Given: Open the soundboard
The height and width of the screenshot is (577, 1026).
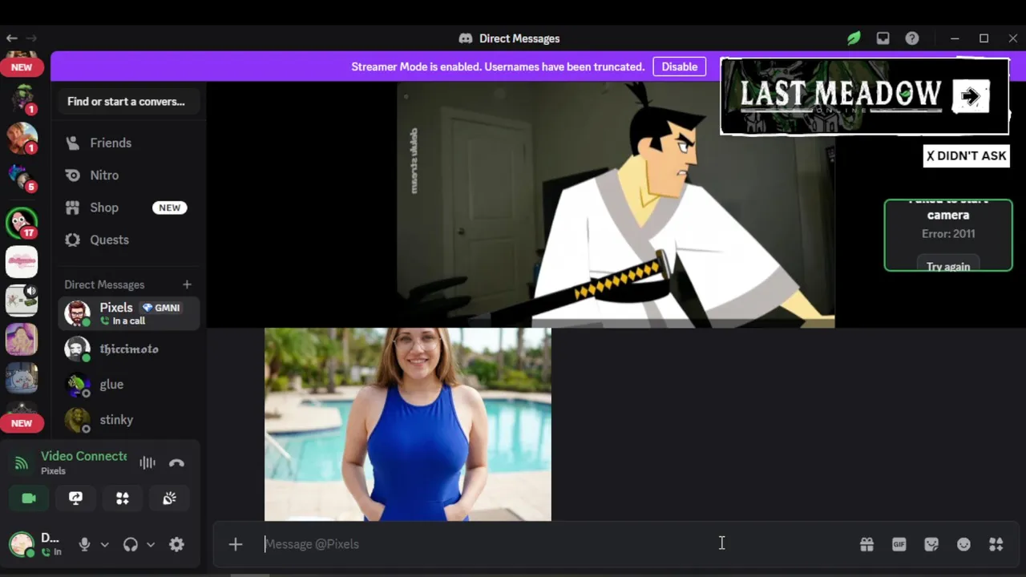Looking at the screenshot, I should point(169,498).
